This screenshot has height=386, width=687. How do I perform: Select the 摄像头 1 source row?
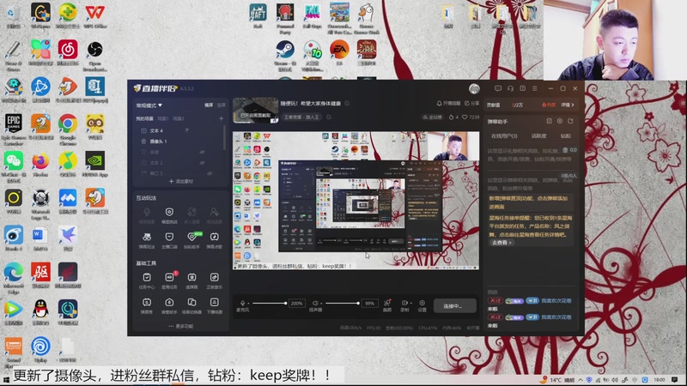pos(180,142)
